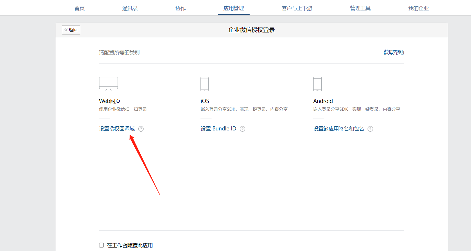
Task: Open 获取帮助 link
Action: pyautogui.click(x=394, y=52)
